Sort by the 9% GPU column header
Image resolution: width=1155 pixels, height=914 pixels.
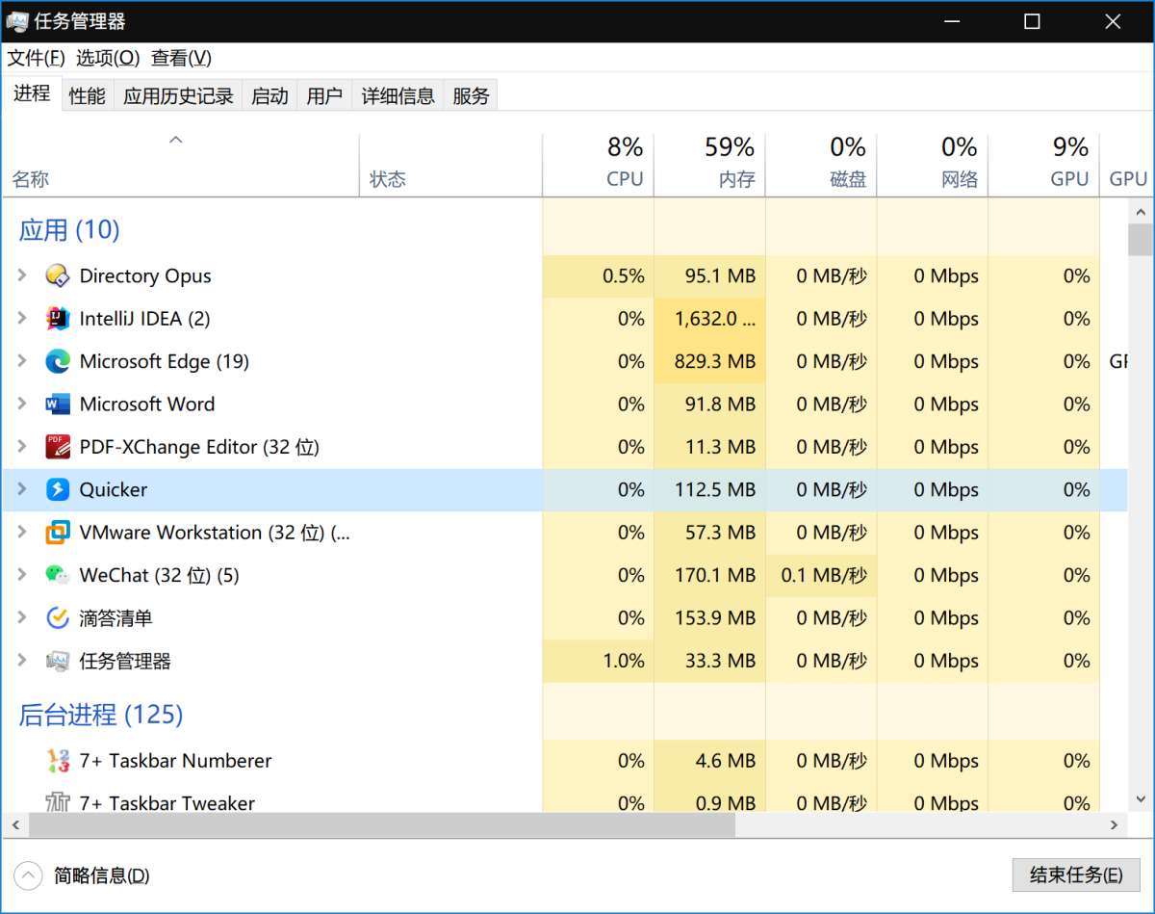[x=1044, y=165]
